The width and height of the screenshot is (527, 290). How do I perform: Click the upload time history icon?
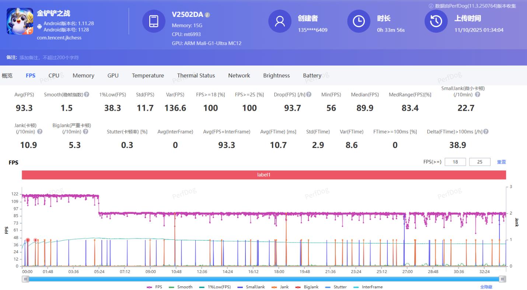(x=436, y=21)
